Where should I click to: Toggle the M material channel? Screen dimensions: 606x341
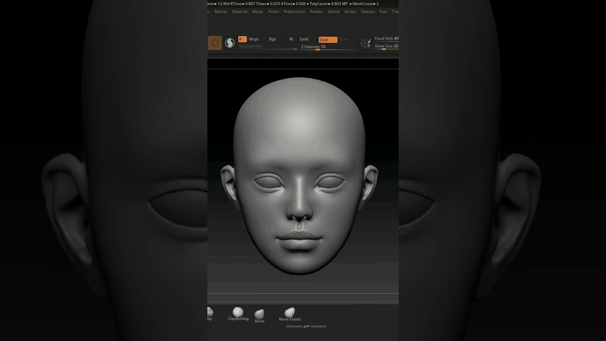[291, 39]
